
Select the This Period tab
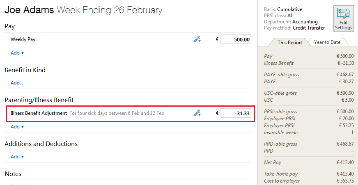point(289,42)
